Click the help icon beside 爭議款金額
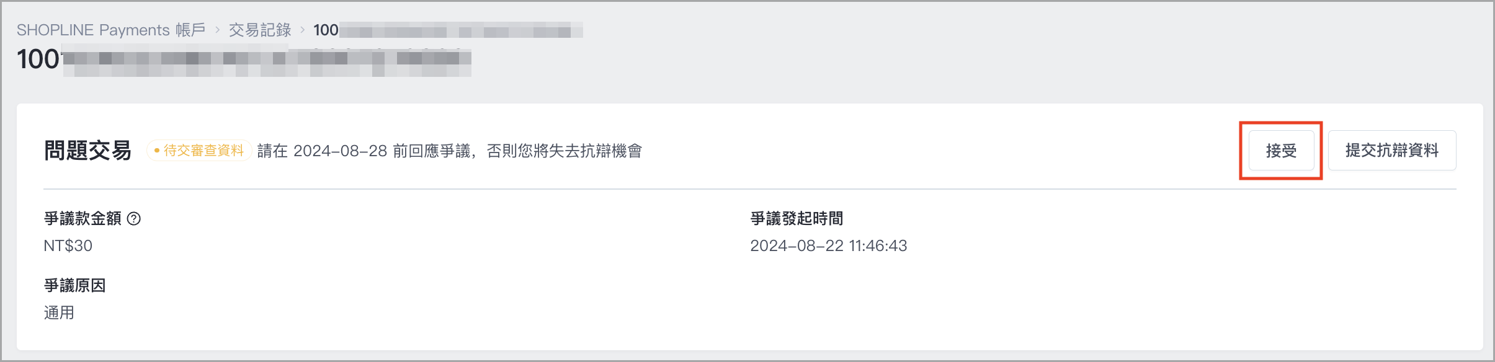This screenshot has width=1495, height=362. [134, 218]
